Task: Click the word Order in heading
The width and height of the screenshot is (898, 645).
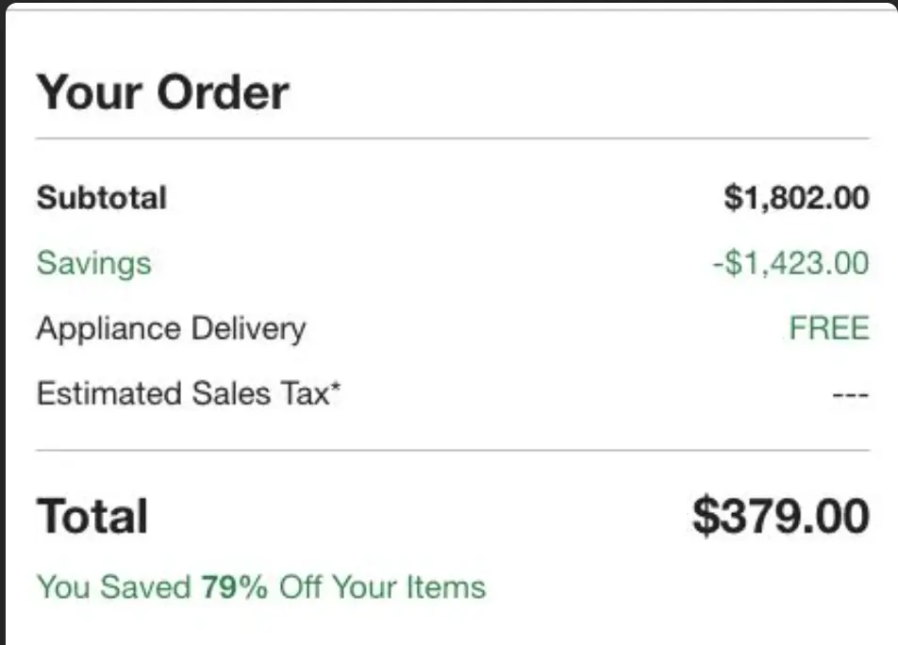Action: point(223,92)
